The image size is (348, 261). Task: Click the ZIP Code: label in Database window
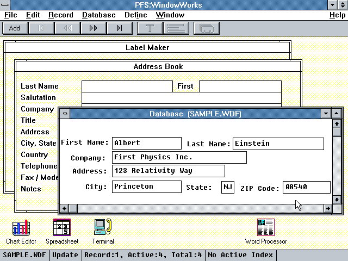coord(260,189)
